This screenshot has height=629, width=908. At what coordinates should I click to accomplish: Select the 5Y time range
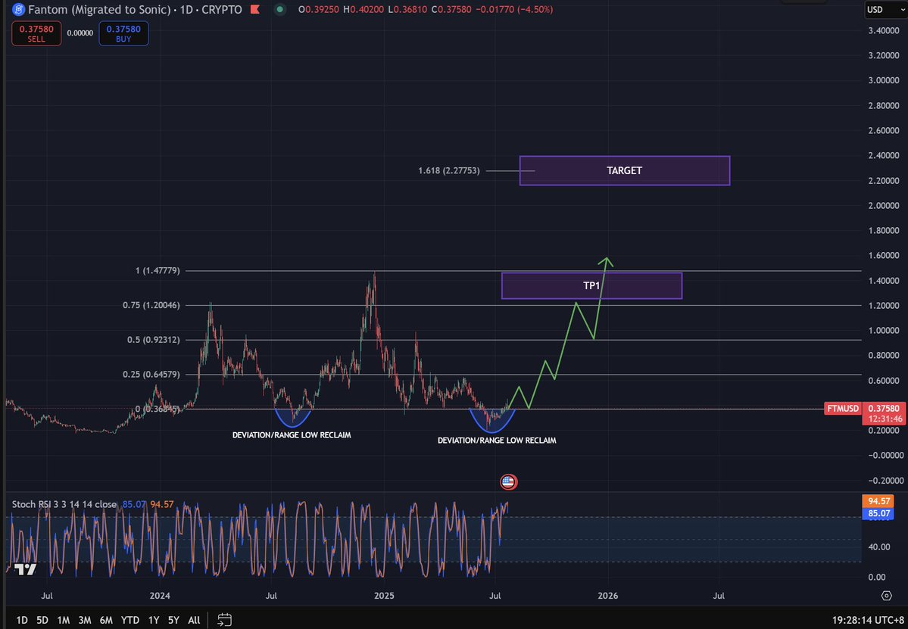(x=173, y=620)
